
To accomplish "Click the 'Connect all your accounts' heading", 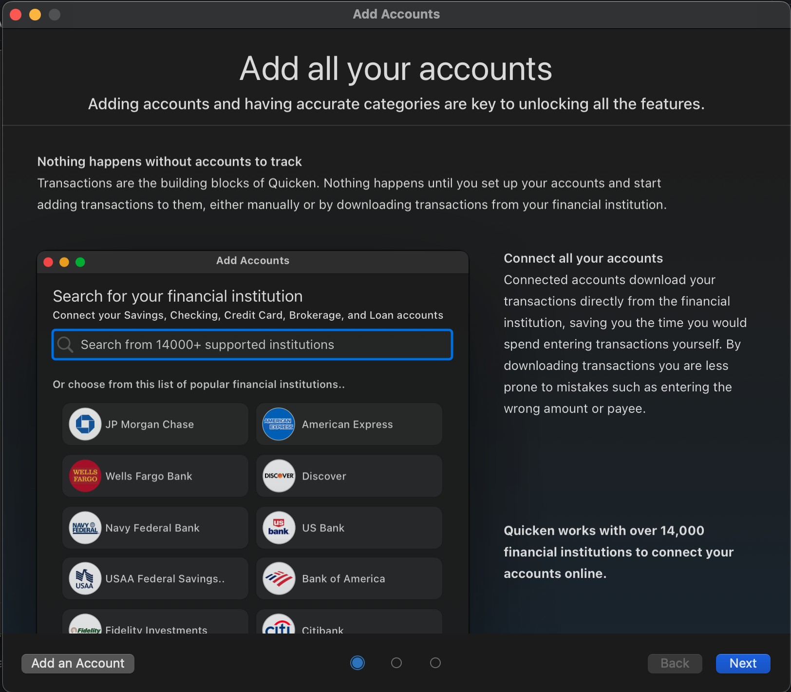I will pyautogui.click(x=583, y=258).
